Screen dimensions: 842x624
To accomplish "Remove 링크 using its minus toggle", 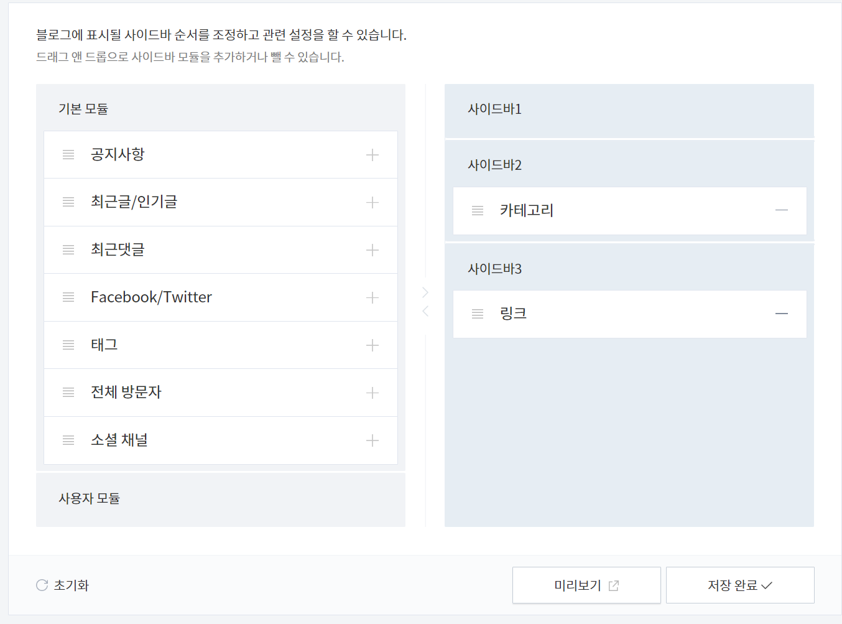I will [x=782, y=314].
